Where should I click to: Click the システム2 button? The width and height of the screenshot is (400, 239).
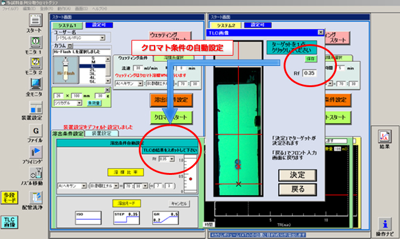[226, 25]
